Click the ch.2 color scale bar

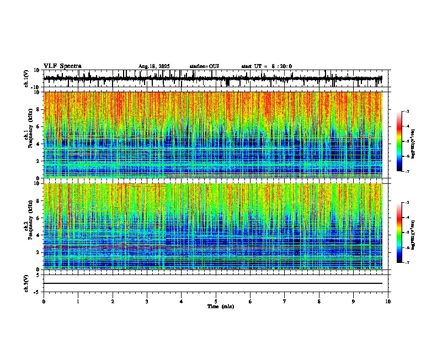pyautogui.click(x=399, y=233)
